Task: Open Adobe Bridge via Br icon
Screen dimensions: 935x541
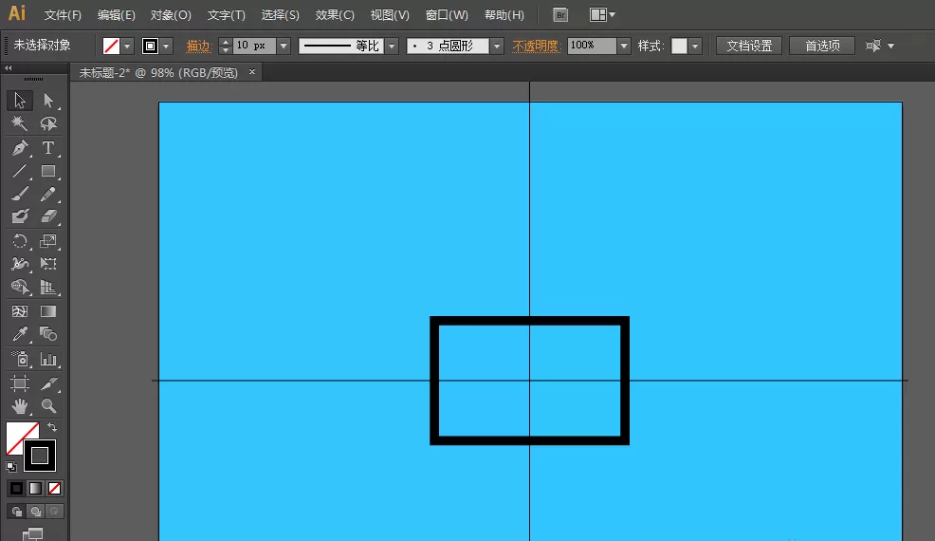Action: [560, 15]
